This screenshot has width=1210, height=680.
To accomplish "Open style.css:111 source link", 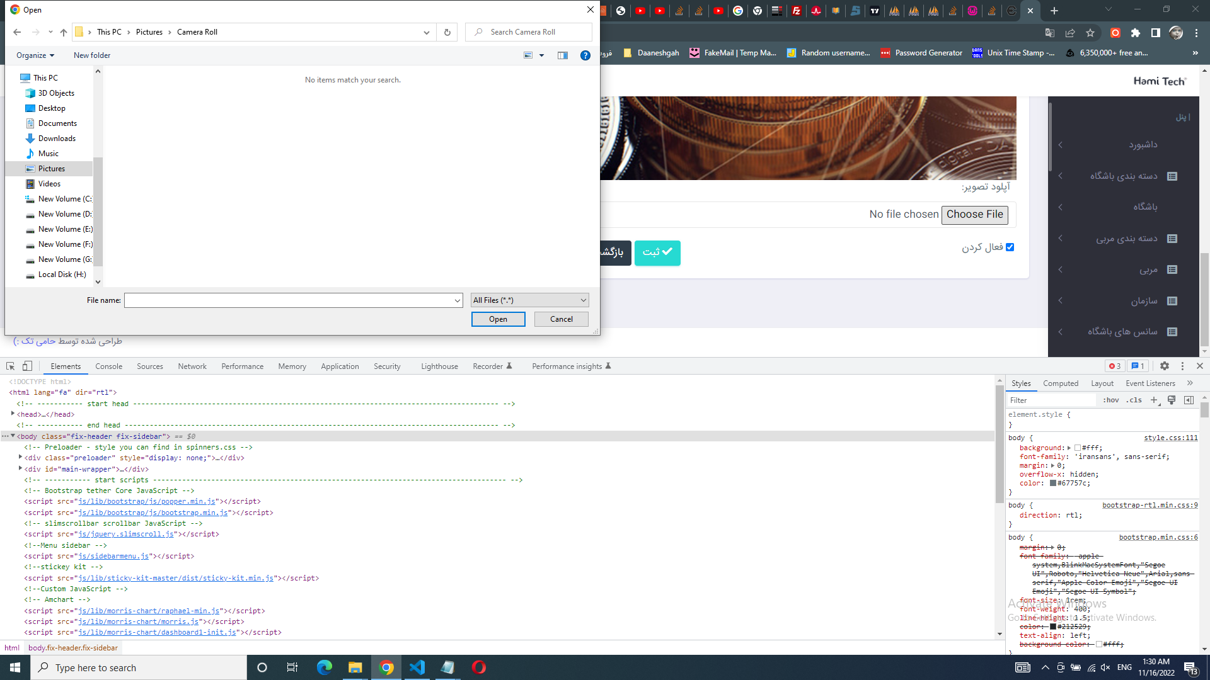I will (1171, 438).
